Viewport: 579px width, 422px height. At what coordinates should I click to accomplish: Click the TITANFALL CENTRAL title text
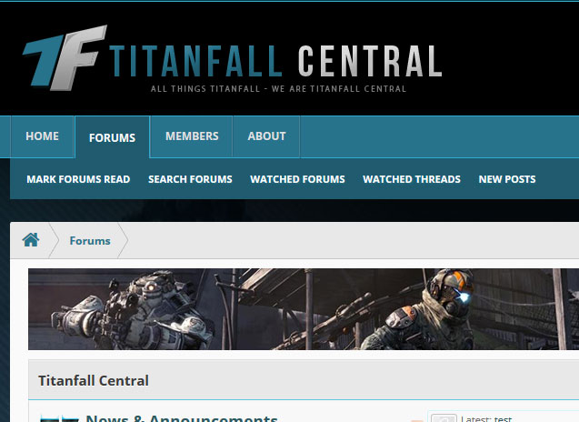point(275,61)
